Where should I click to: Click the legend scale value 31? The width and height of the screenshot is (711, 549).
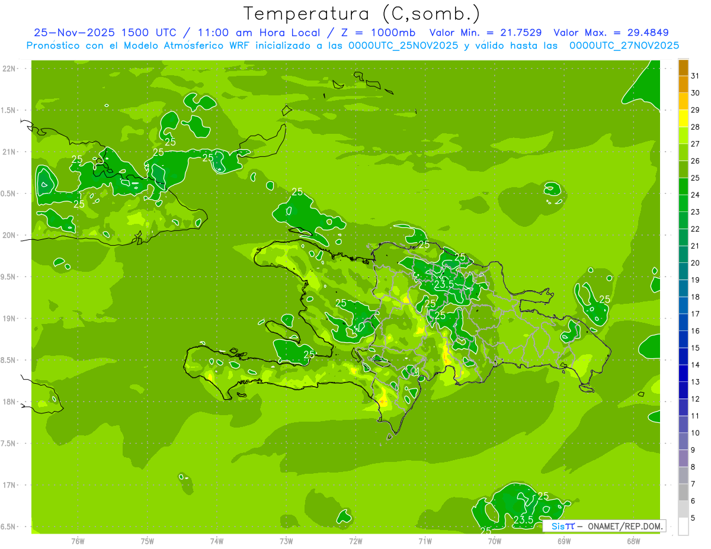(695, 76)
